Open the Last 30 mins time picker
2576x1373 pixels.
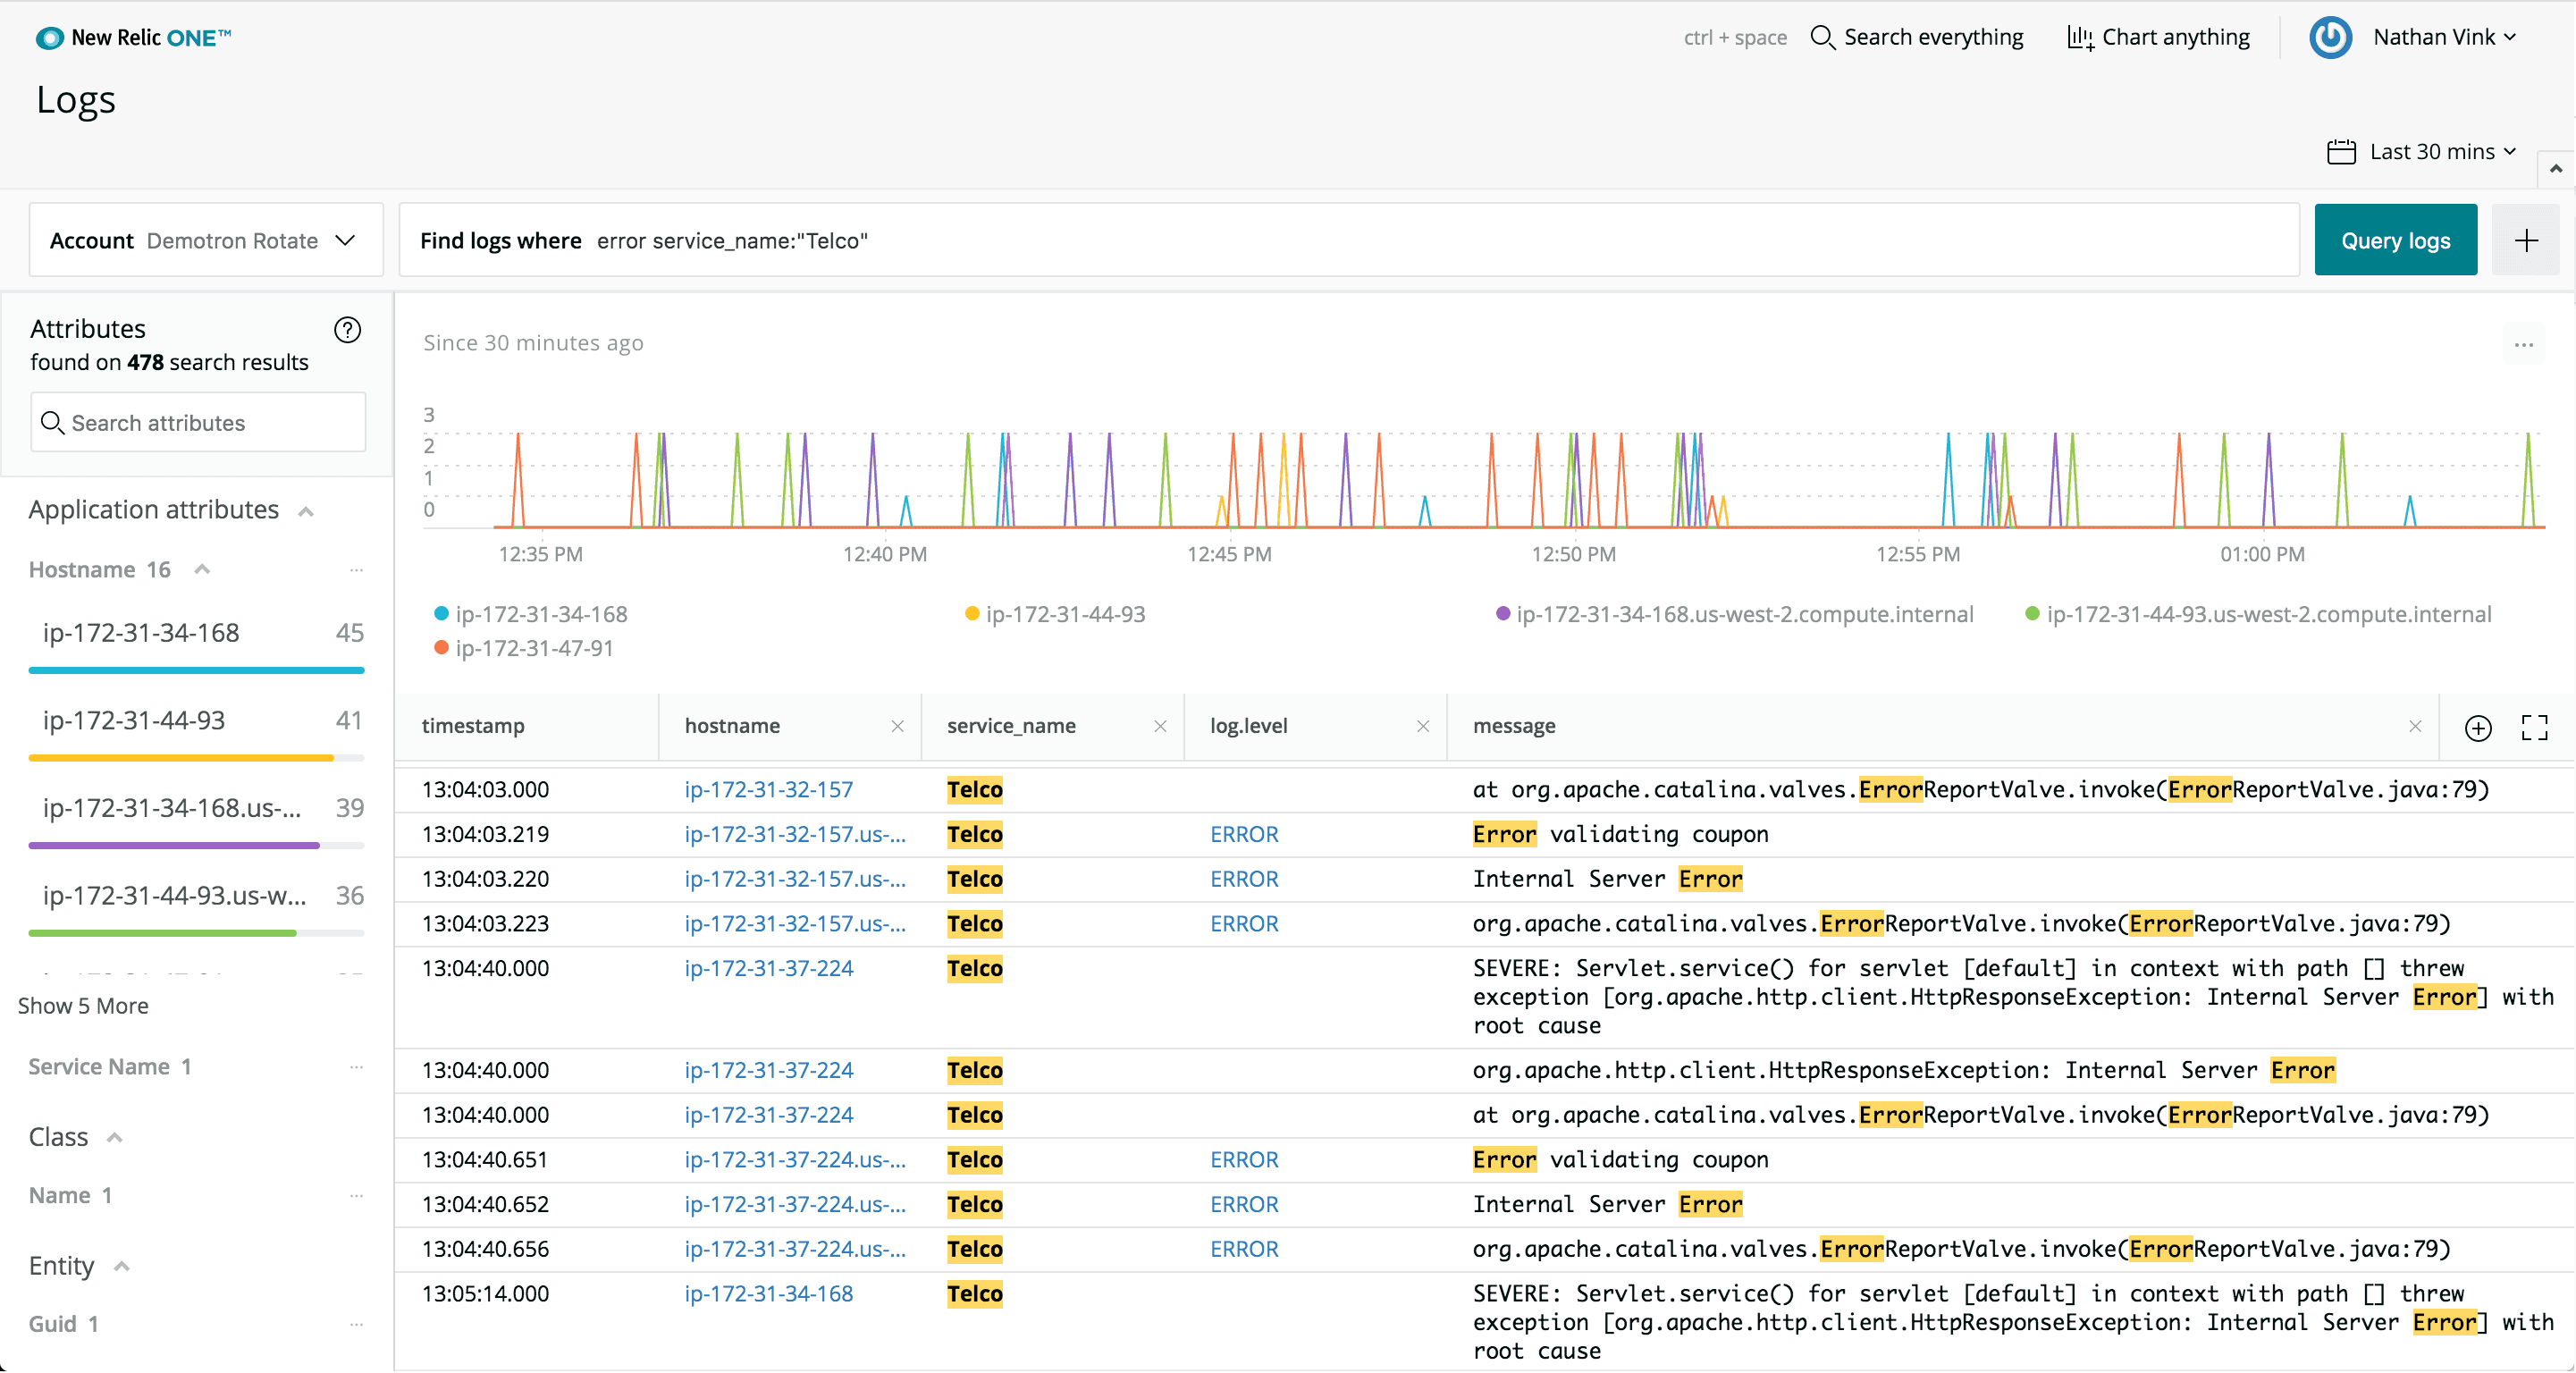(x=2421, y=151)
